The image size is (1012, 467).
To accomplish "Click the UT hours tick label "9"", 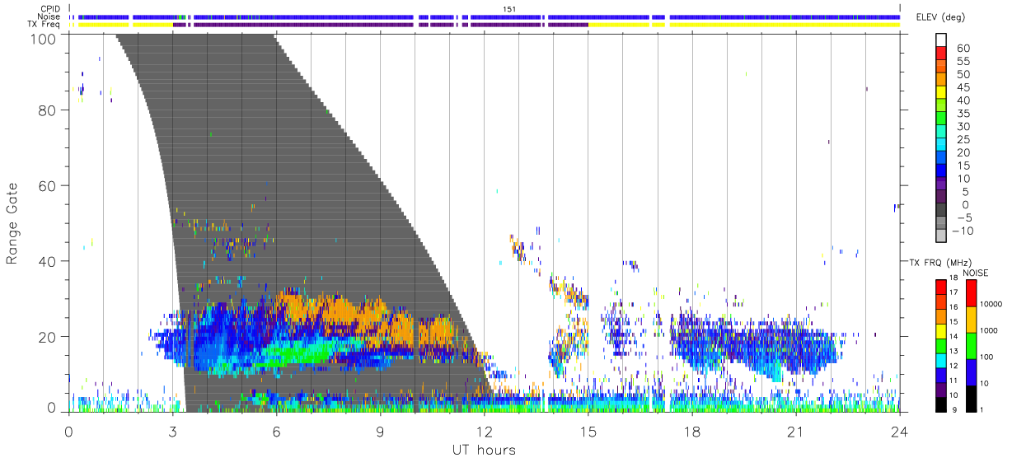I will [380, 431].
